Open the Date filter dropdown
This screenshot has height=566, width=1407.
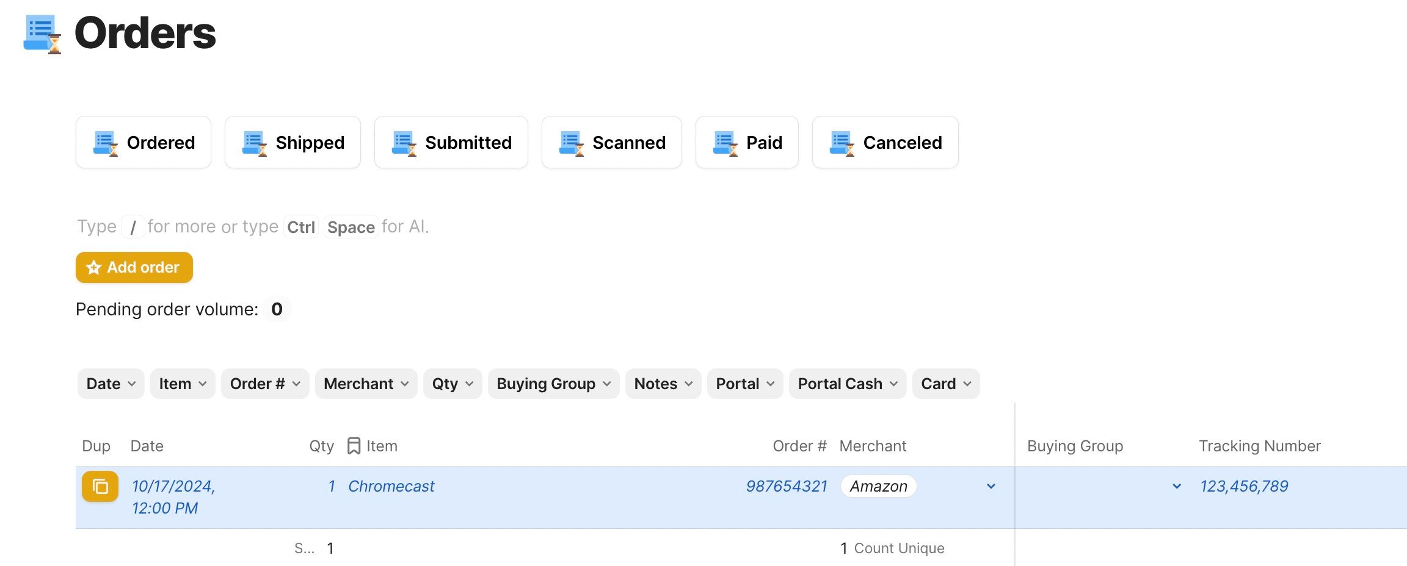coord(111,384)
